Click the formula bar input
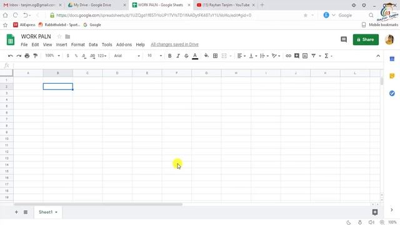This screenshot has width=400, height=225. click(197, 66)
